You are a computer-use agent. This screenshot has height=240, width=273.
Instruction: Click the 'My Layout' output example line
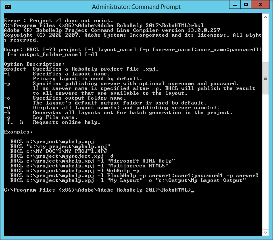coord(128,180)
